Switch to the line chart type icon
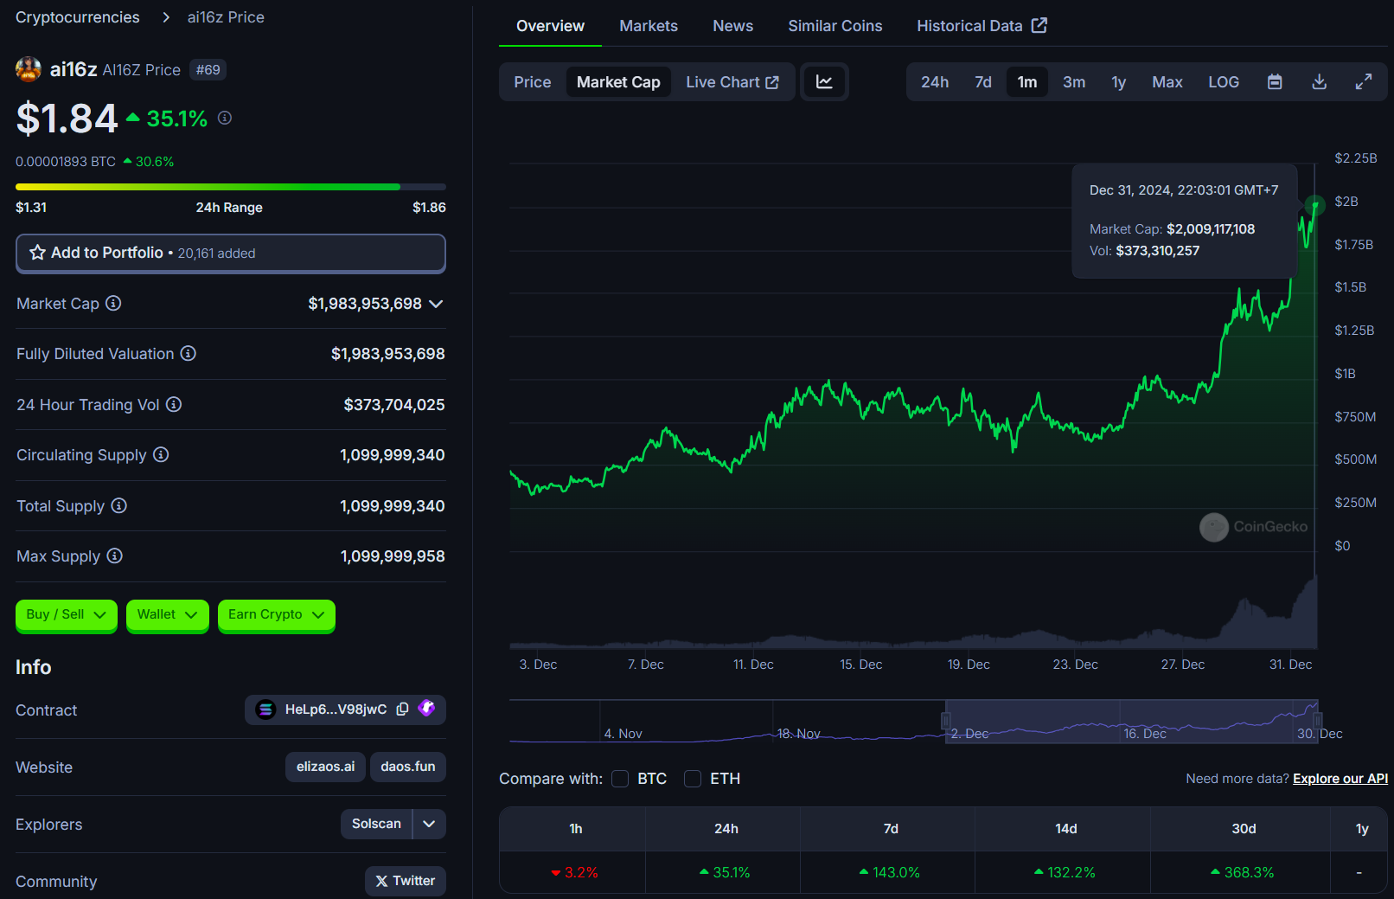The image size is (1394, 899). pos(824,82)
